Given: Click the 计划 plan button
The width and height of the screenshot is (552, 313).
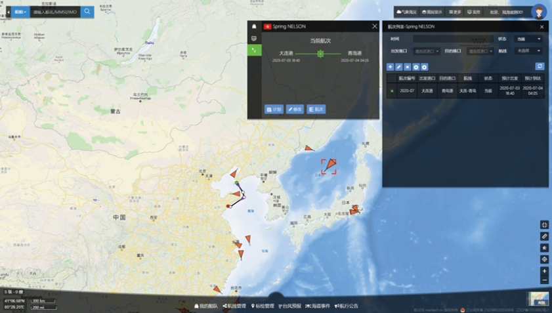Looking at the screenshot, I should [274, 110].
